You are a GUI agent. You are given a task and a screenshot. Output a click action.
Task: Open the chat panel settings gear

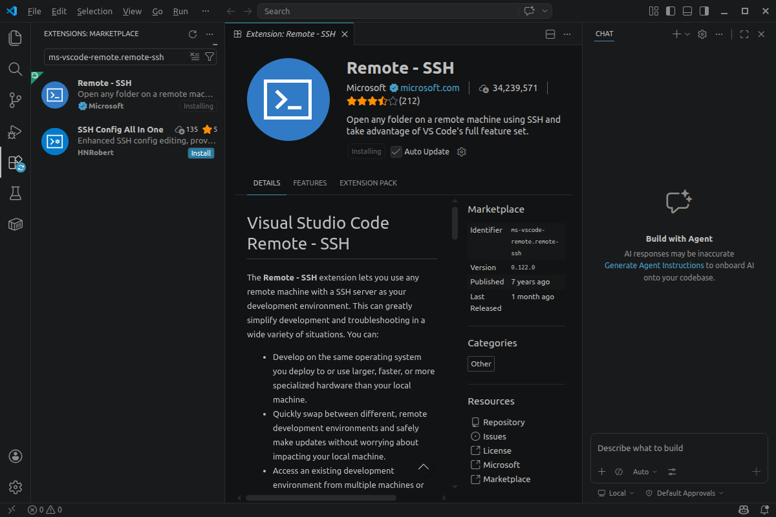[x=702, y=34]
